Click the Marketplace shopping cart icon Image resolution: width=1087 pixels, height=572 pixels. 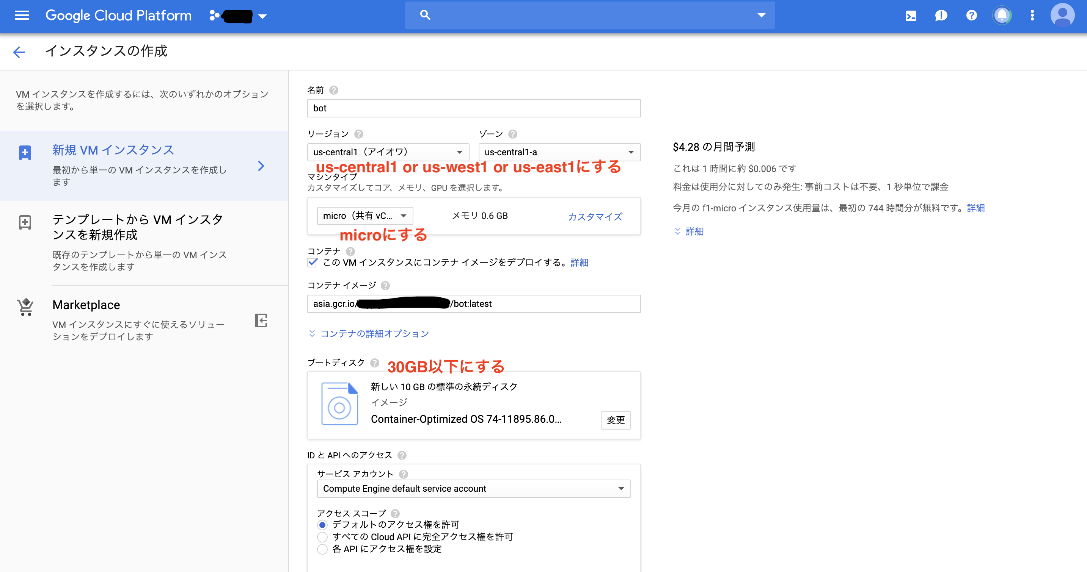coord(25,307)
